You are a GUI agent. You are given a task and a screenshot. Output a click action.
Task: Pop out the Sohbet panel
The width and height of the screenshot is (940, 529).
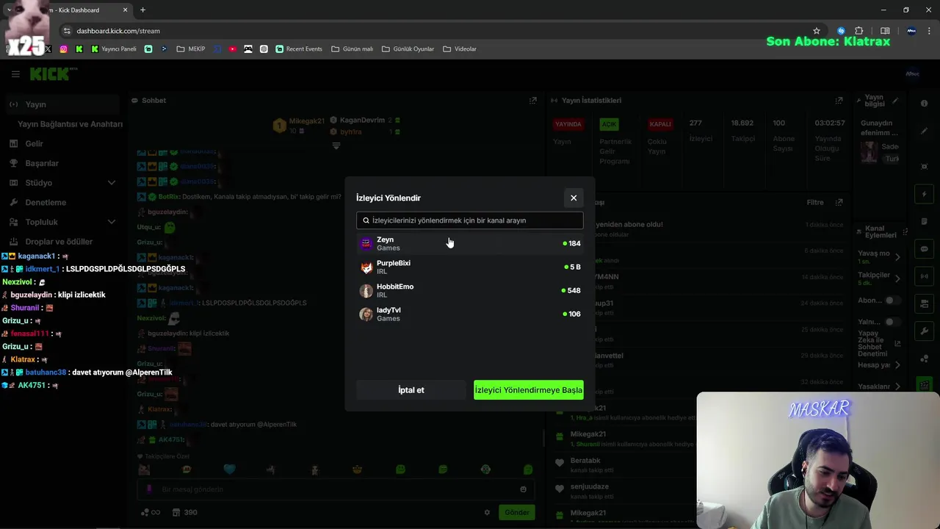click(533, 101)
